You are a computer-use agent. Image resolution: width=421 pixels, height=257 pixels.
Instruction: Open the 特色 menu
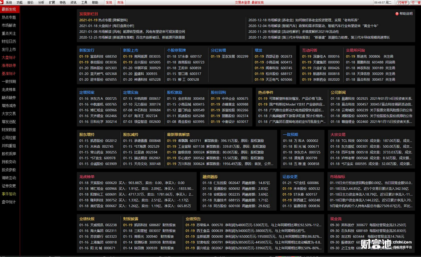point(63,2)
